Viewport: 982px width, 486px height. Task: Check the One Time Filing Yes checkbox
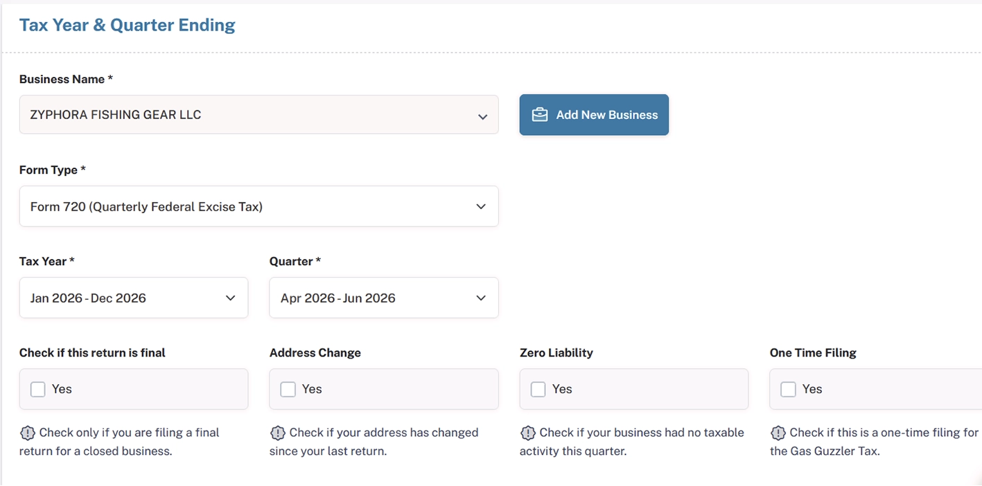click(x=789, y=389)
